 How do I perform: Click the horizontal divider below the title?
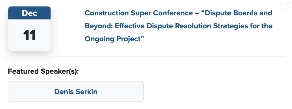click(x=168, y=56)
